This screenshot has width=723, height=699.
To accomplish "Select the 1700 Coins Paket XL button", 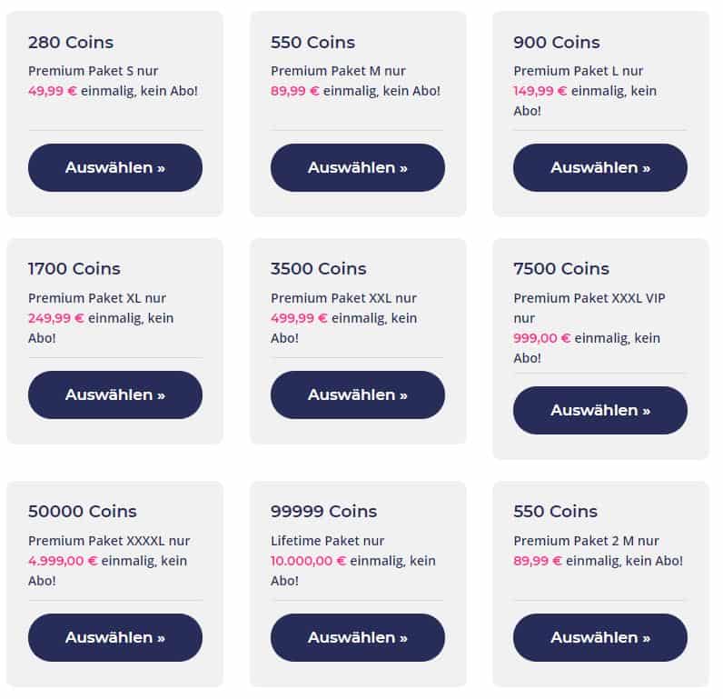I will 115,394.
